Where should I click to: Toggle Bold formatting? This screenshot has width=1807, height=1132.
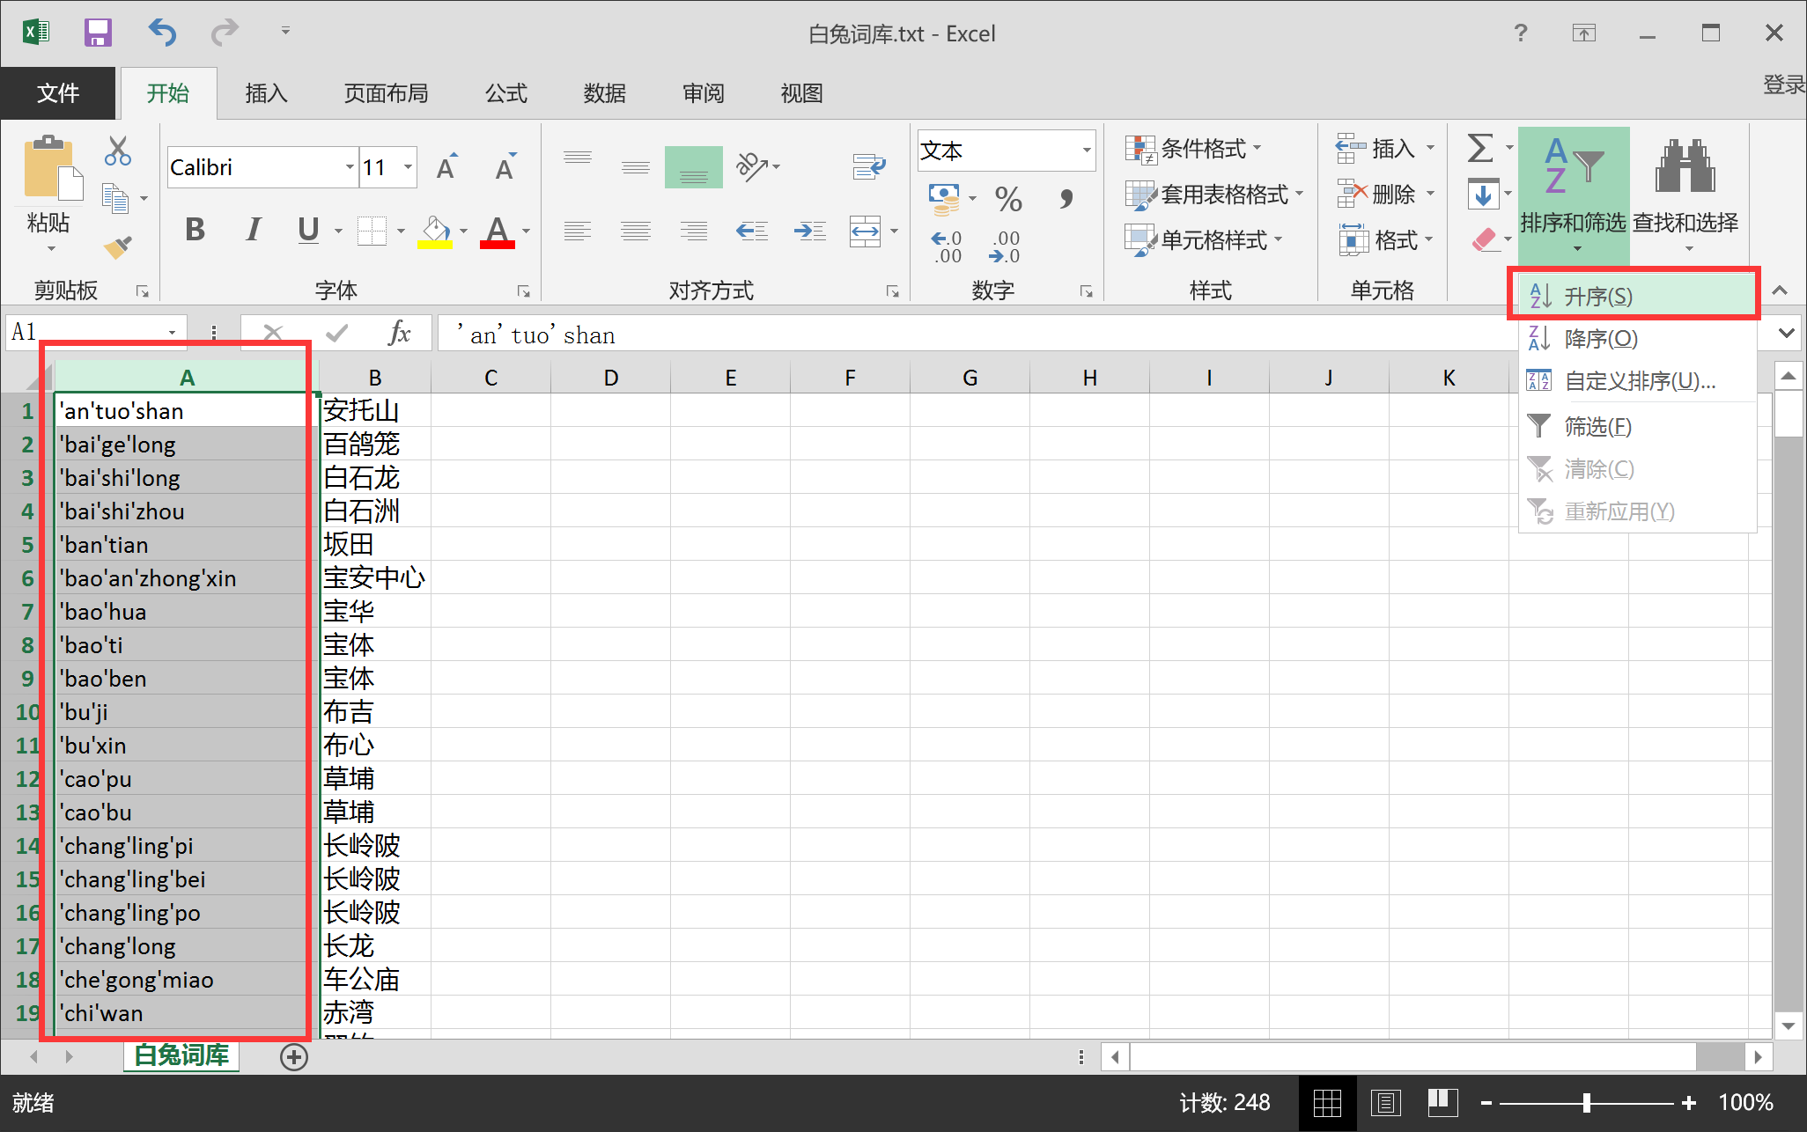[x=195, y=231]
